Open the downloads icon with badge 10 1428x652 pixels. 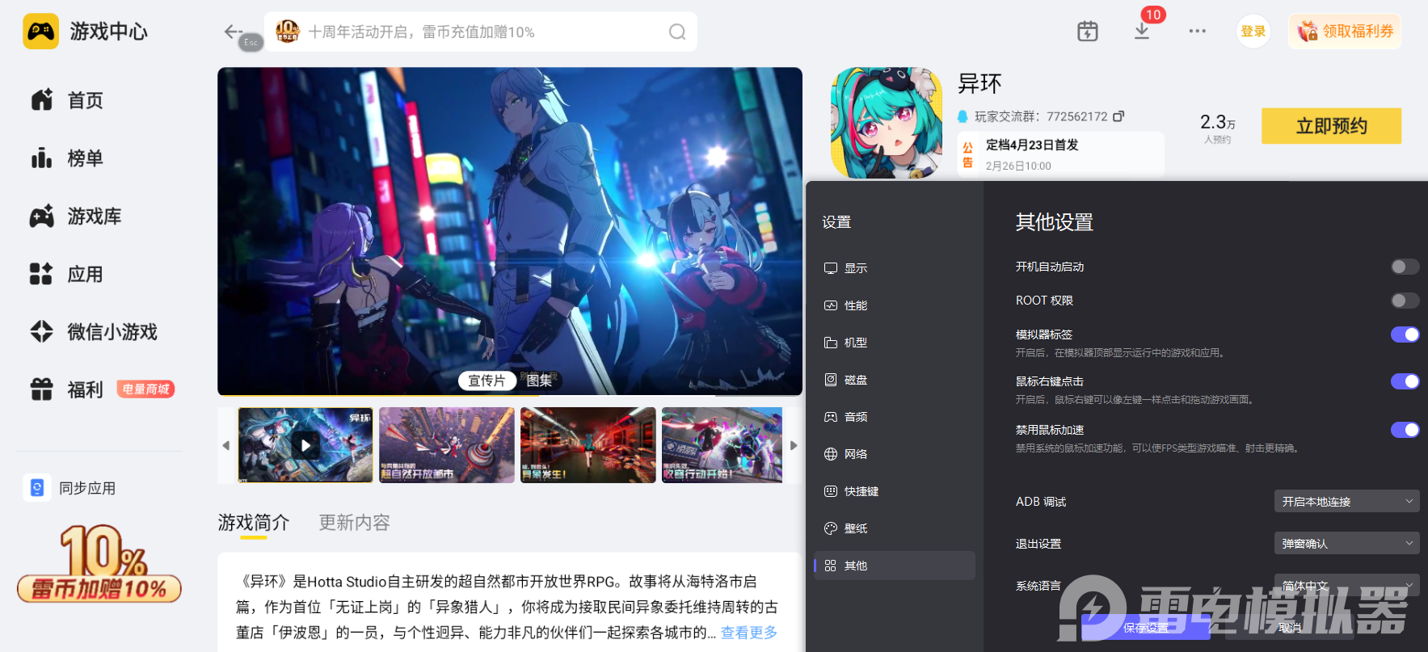tap(1142, 32)
